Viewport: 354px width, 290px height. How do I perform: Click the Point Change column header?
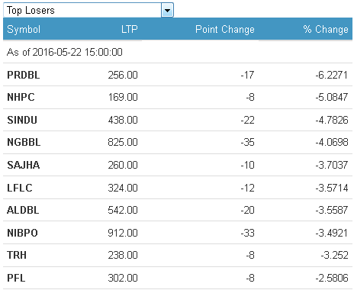(x=225, y=29)
